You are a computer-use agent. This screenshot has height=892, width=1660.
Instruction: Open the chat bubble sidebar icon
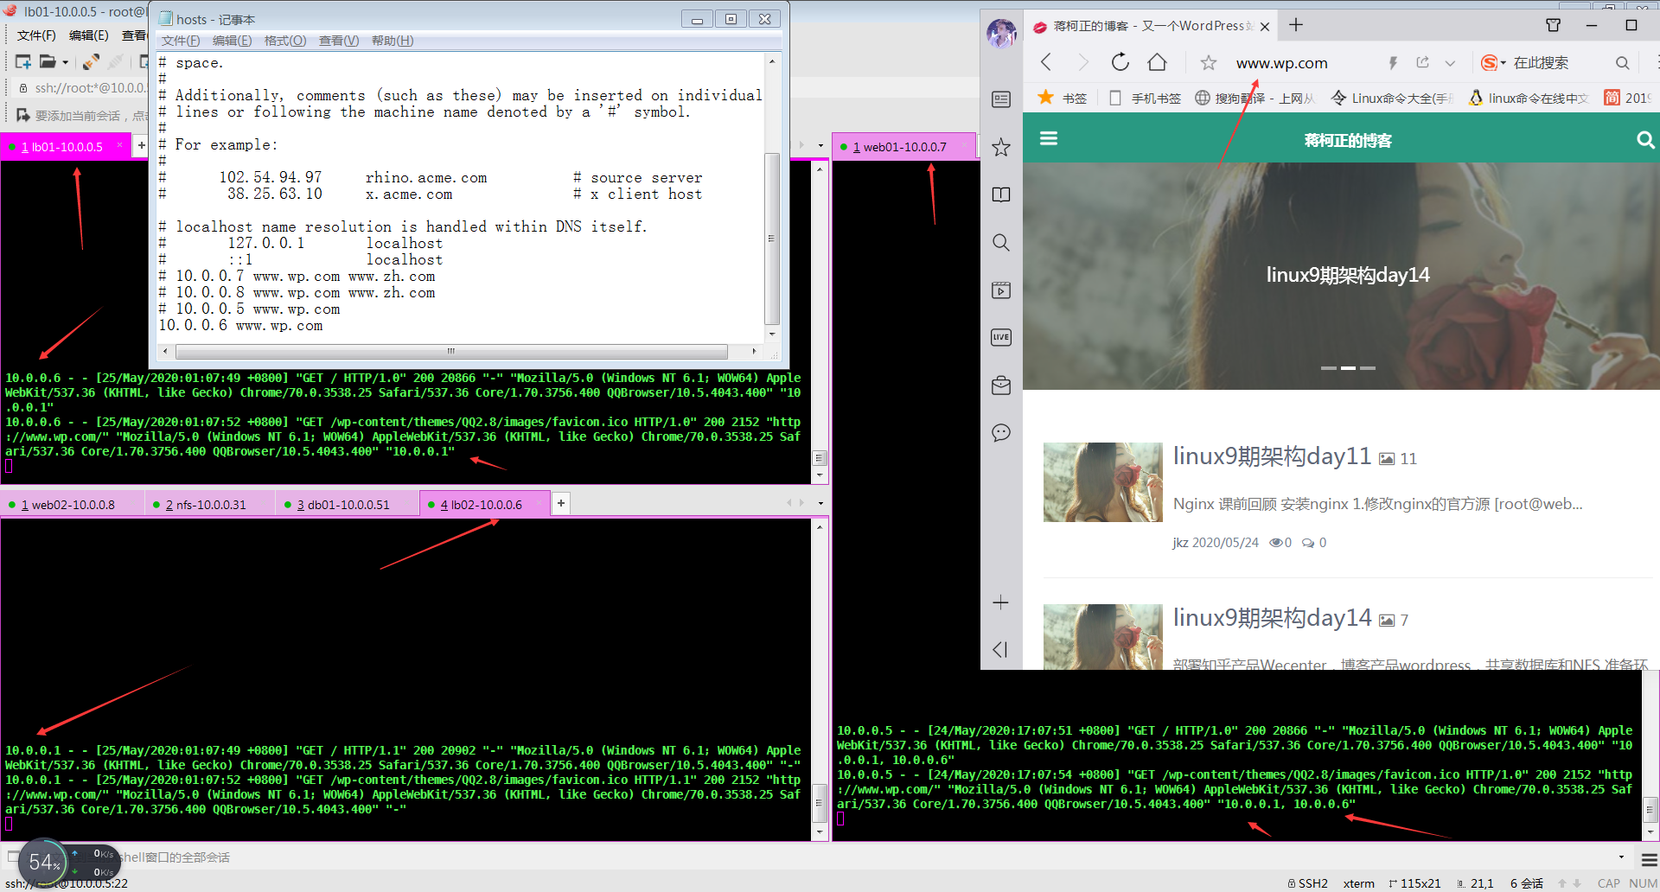click(x=1001, y=433)
